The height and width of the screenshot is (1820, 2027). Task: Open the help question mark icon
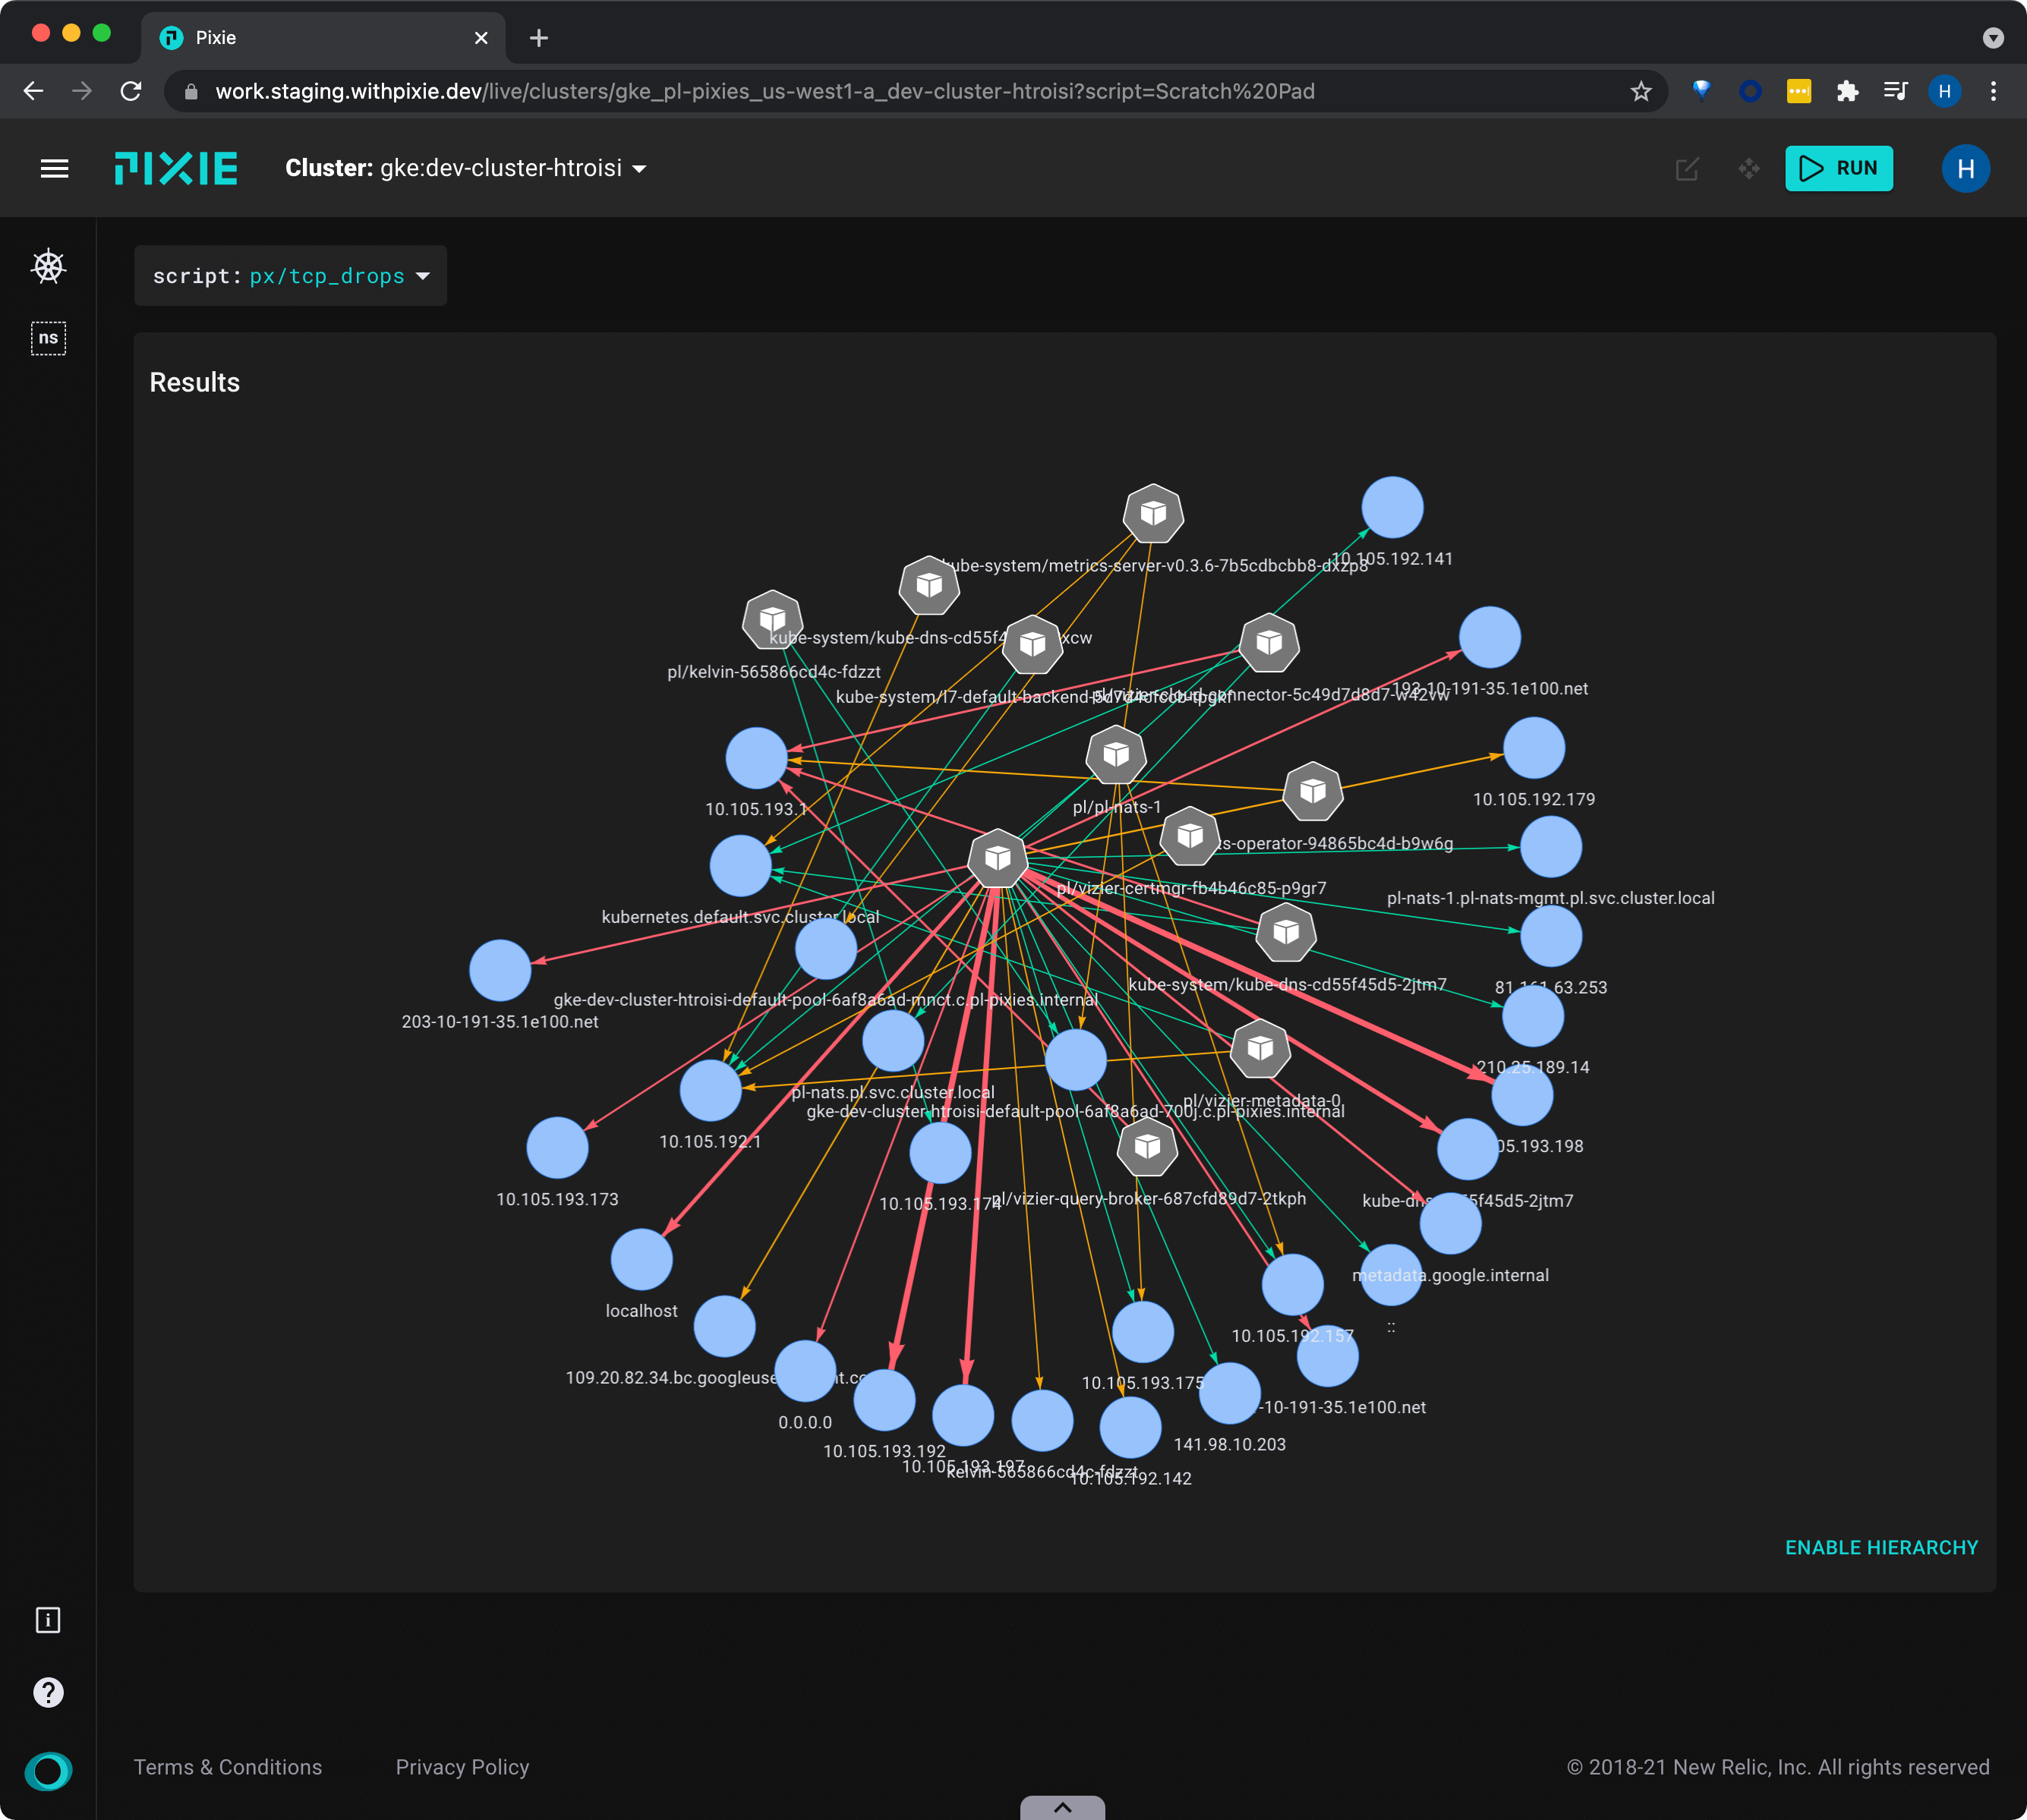click(x=48, y=1692)
